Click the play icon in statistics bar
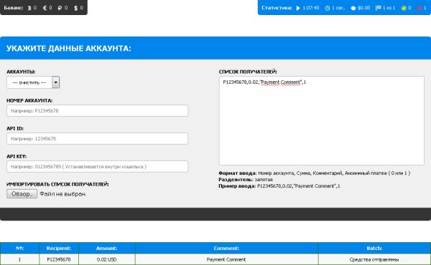Screen dimensions: 431x265 click(x=298, y=8)
